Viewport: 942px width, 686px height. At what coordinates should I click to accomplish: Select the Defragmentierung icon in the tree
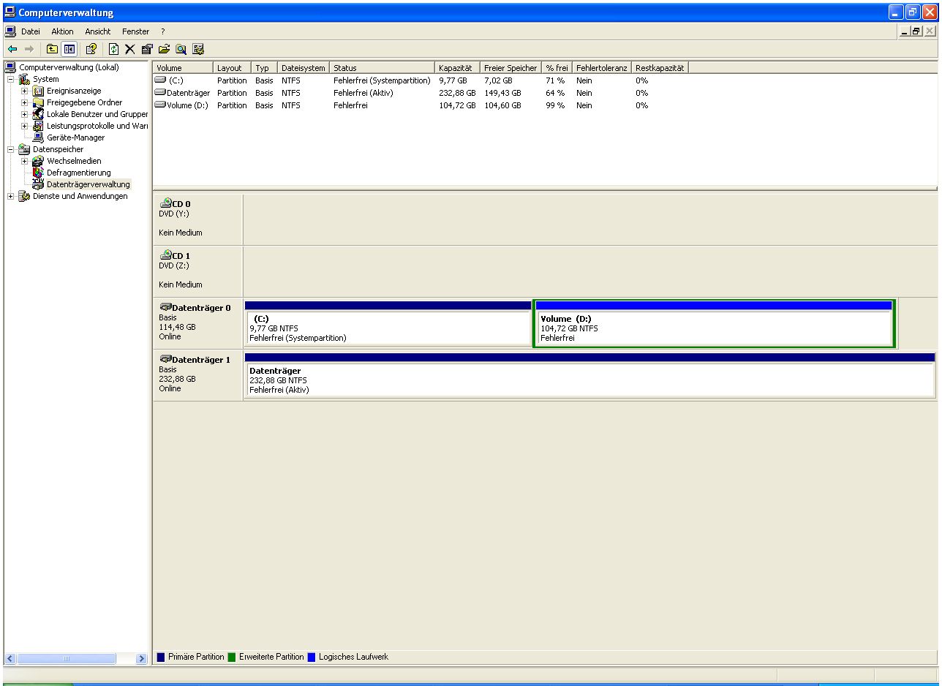click(x=39, y=173)
